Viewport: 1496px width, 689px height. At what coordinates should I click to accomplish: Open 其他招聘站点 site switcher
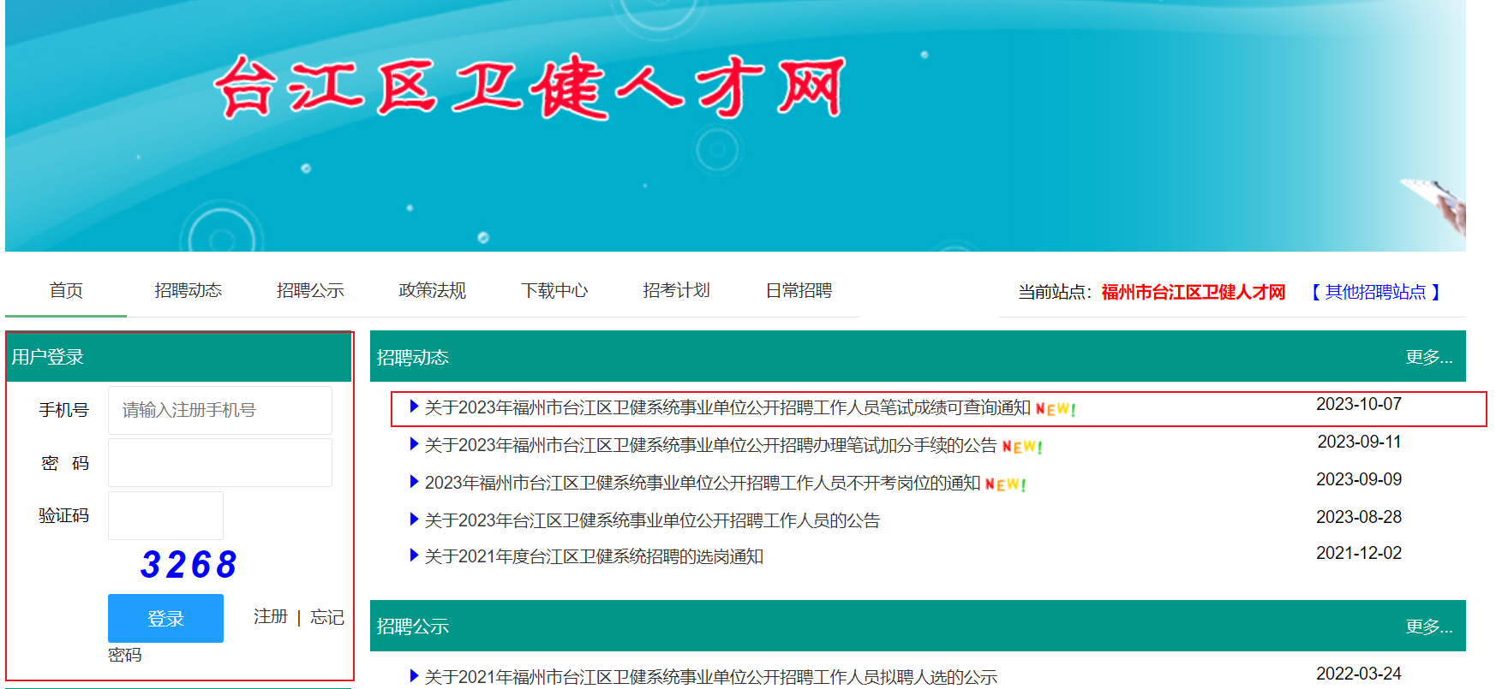tap(1375, 292)
